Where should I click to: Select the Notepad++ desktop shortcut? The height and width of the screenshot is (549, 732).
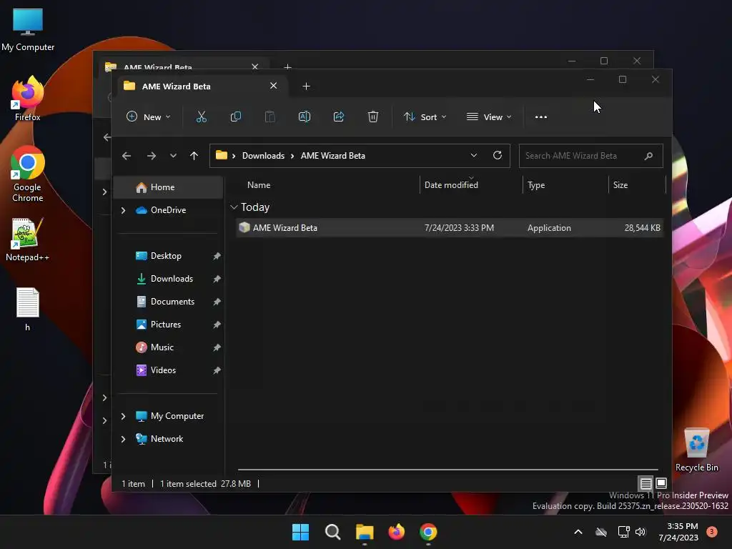28,239
